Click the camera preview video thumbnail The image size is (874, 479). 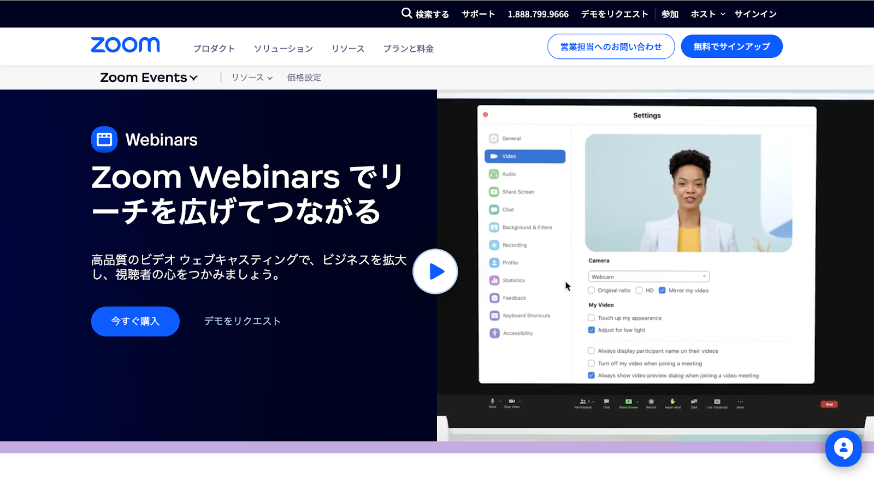(688, 193)
